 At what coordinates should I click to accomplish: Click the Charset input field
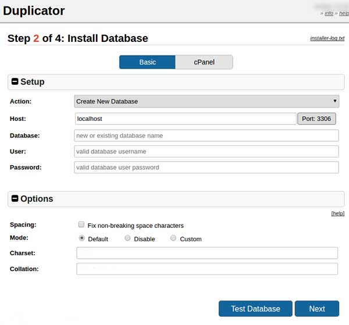point(207,253)
